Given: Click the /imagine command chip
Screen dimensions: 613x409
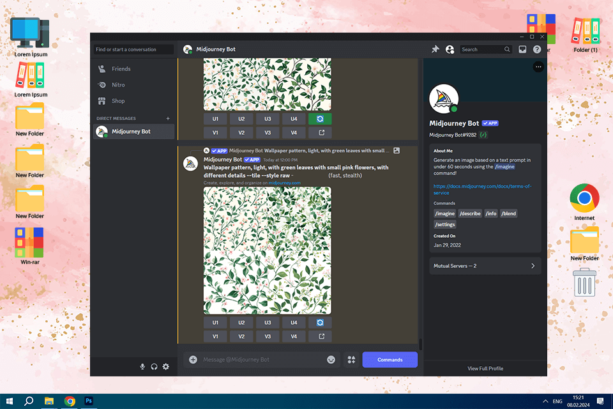Looking at the screenshot, I should click(445, 213).
